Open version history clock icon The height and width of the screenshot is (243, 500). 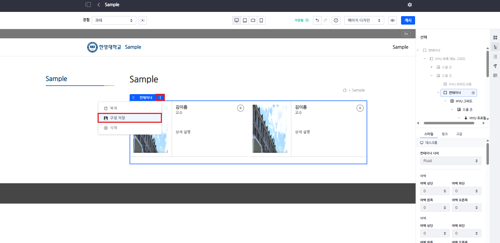336,20
